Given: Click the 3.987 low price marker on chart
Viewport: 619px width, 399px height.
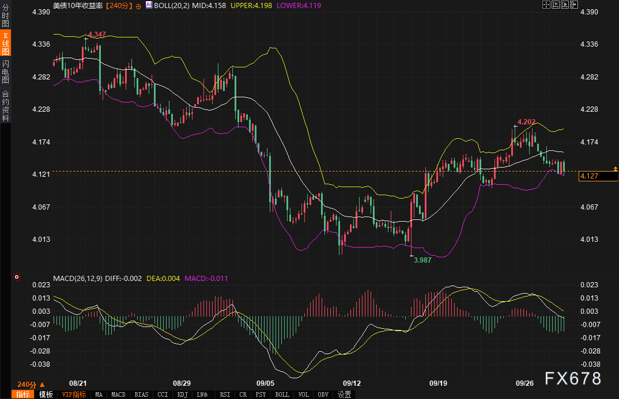Looking at the screenshot, I should (422, 260).
